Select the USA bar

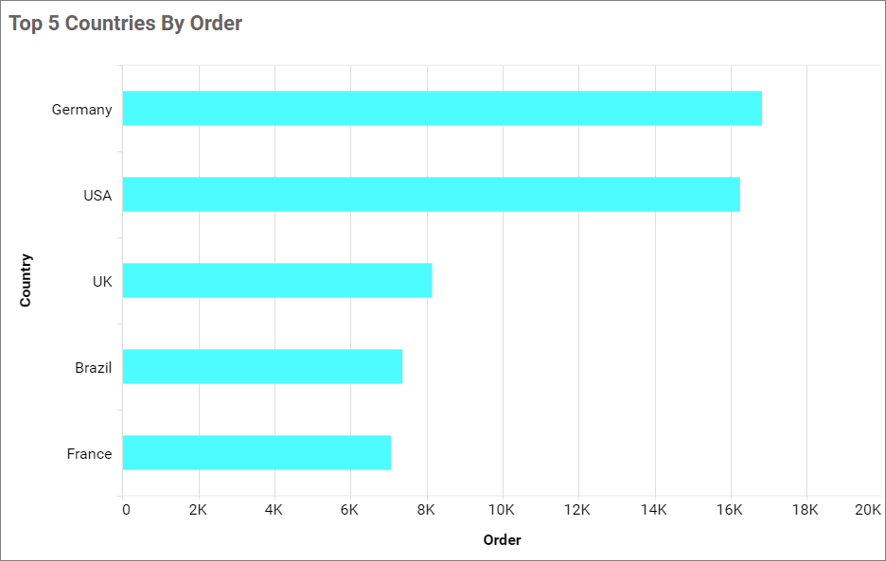[x=431, y=195]
